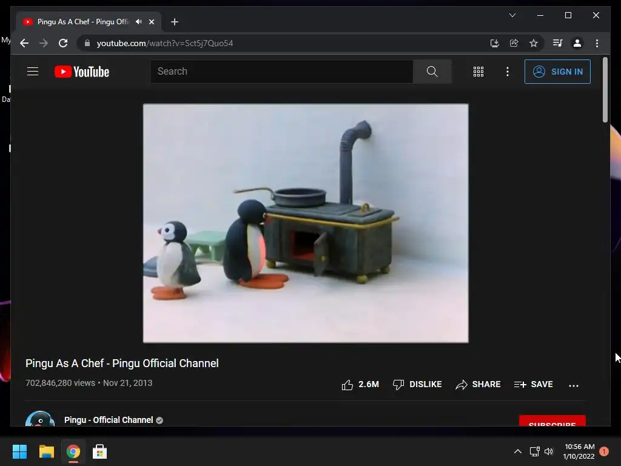Bookmark this tab with the star
This screenshot has width=621, height=466.
534,43
